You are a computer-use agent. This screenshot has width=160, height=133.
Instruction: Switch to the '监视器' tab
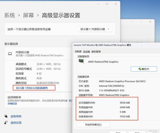87,52
